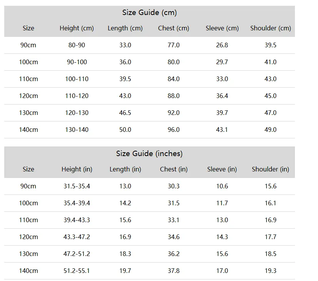This screenshot has width=318, height=281.
Task: Click the 120cm row in inches table
Action: 150,237
